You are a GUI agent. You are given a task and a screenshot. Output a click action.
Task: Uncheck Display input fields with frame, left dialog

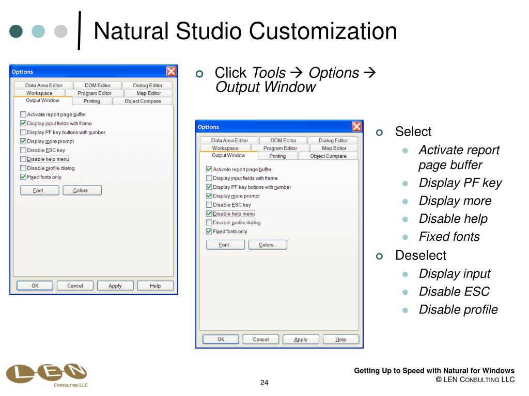pyautogui.click(x=23, y=123)
